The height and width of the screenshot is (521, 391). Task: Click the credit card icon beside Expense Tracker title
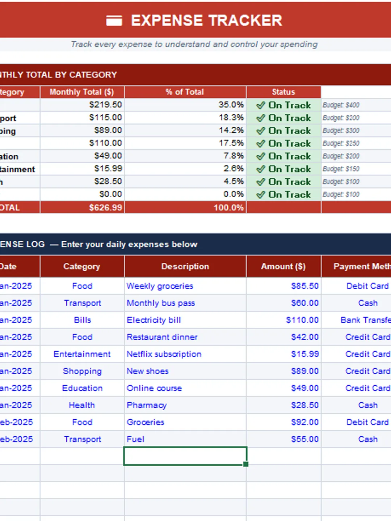(114, 21)
